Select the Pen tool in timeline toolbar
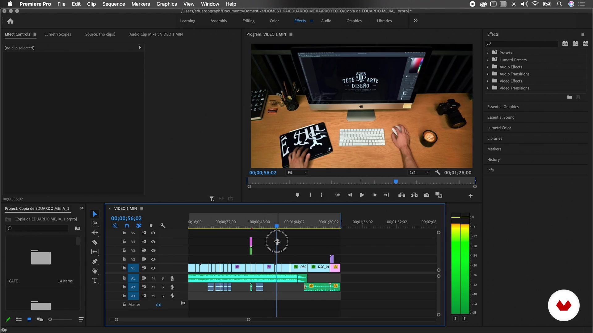Screen dimensions: 593x333 point(95,261)
